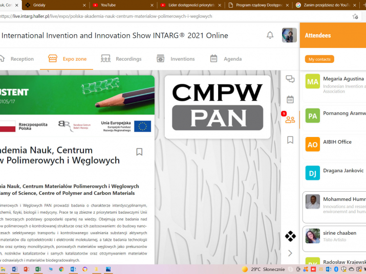Open the Agenda tab
Image resolution: width=366 pixels, height=274 pixels.
click(x=226, y=59)
